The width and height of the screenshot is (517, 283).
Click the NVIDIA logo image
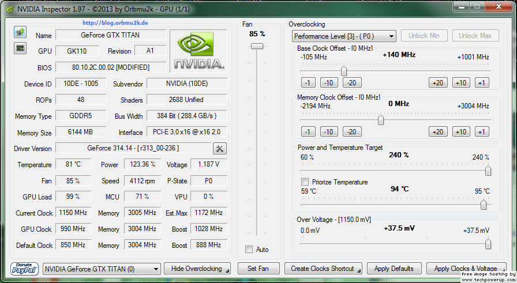click(198, 51)
